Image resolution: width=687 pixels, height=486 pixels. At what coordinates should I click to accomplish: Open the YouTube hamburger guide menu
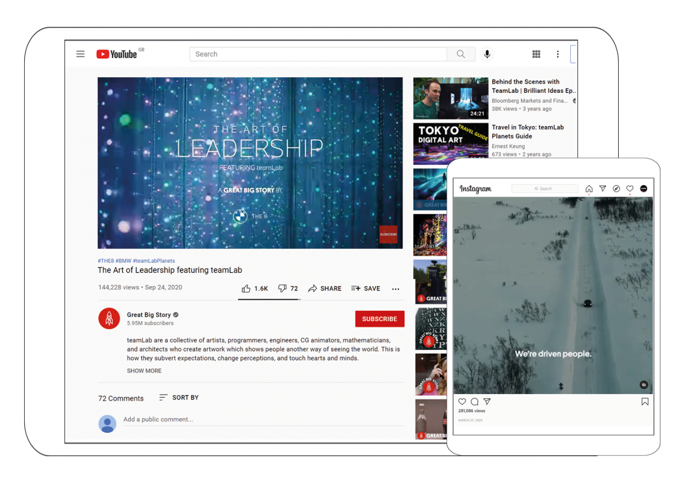pyautogui.click(x=80, y=54)
